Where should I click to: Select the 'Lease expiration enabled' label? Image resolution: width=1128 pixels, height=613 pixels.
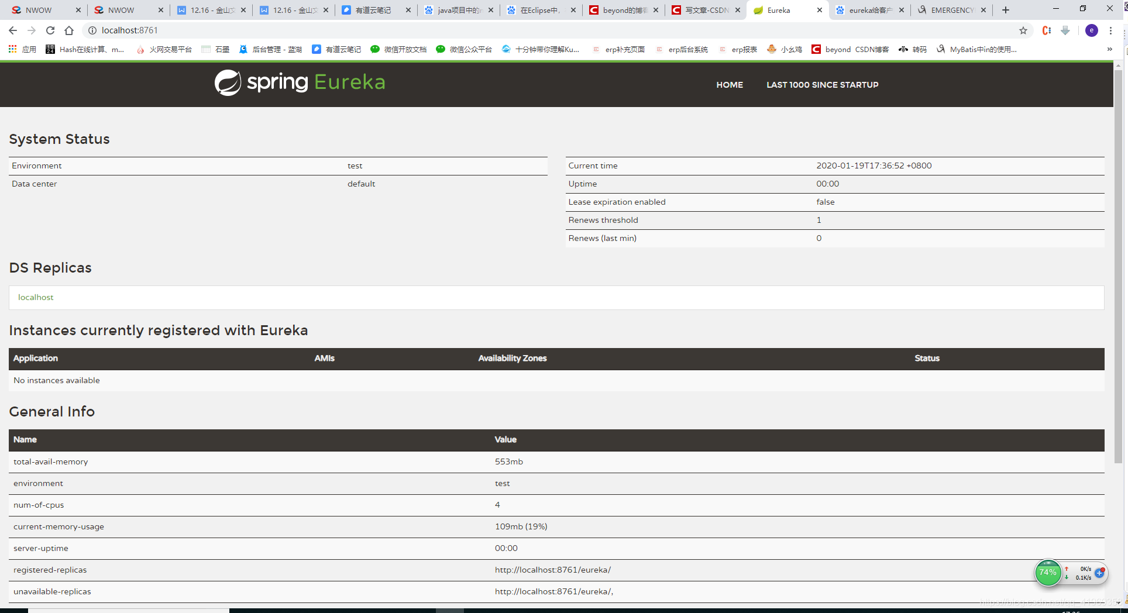(617, 202)
